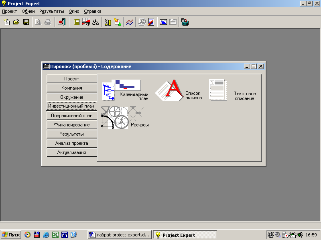This screenshot has height=240, width=321.
Task: Click the red-blue floppy quick launch icon
Action: click(x=37, y=235)
